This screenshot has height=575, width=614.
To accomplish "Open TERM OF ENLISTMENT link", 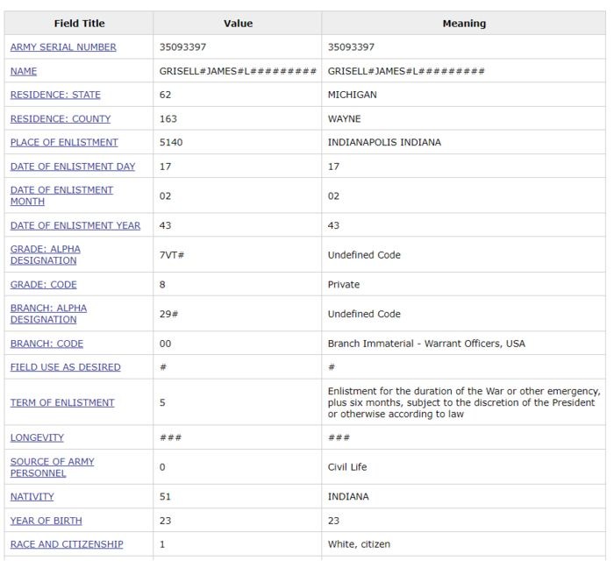I will pos(62,402).
